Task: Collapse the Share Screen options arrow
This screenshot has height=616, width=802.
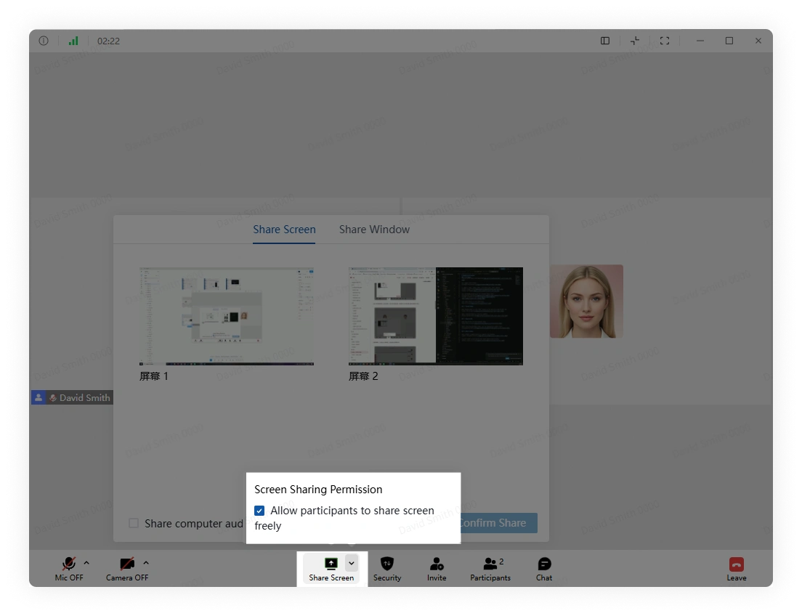Action: point(352,563)
